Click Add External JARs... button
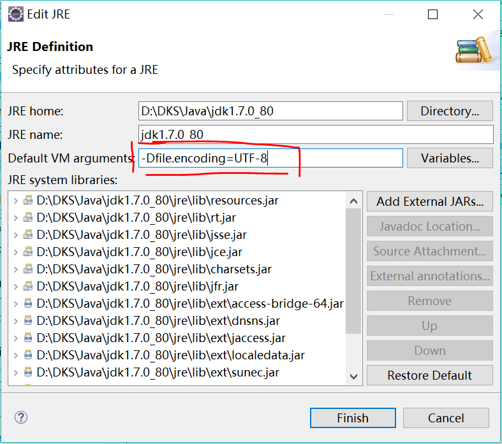502x444 pixels. point(430,201)
